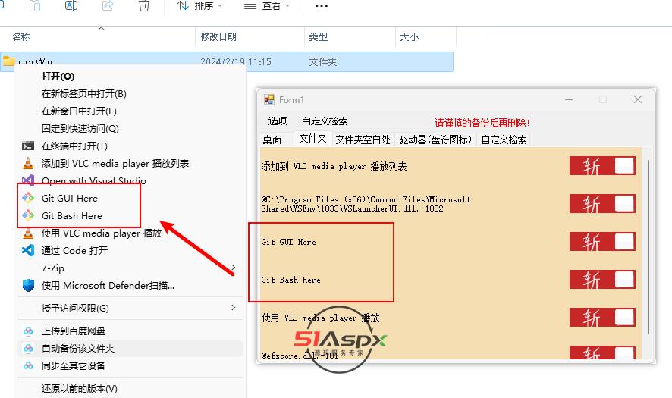Click terminal icon beside 在终端中打开(T)

point(28,146)
